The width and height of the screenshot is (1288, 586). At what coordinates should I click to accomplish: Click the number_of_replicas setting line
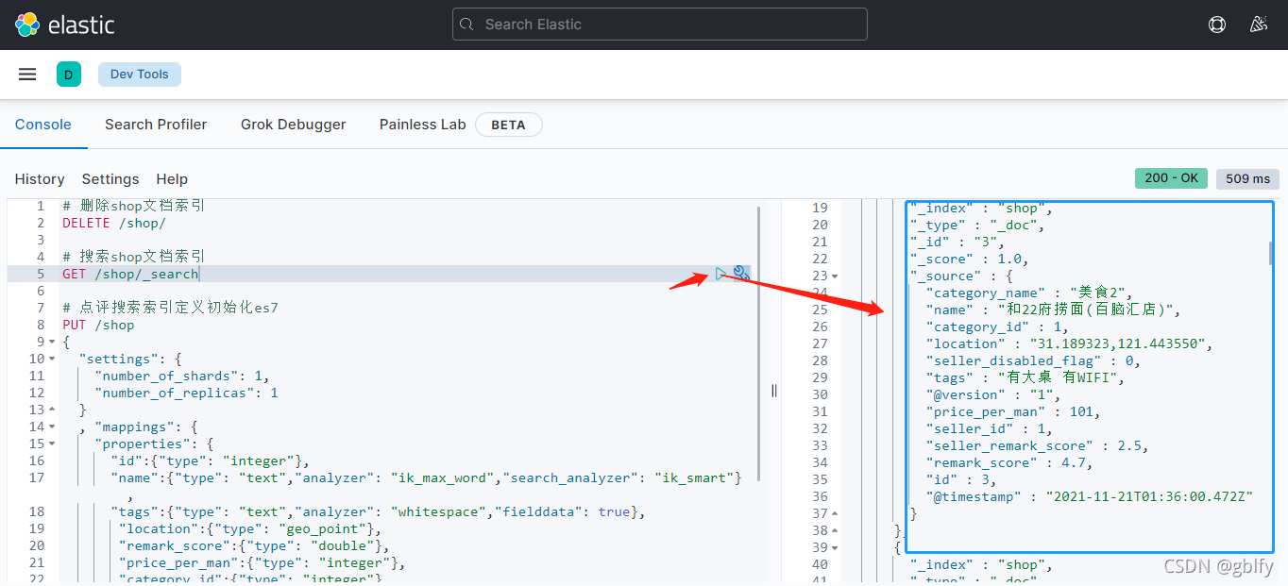click(x=187, y=393)
